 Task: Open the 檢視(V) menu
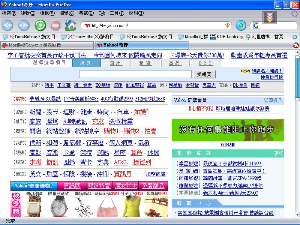[x=47, y=13]
